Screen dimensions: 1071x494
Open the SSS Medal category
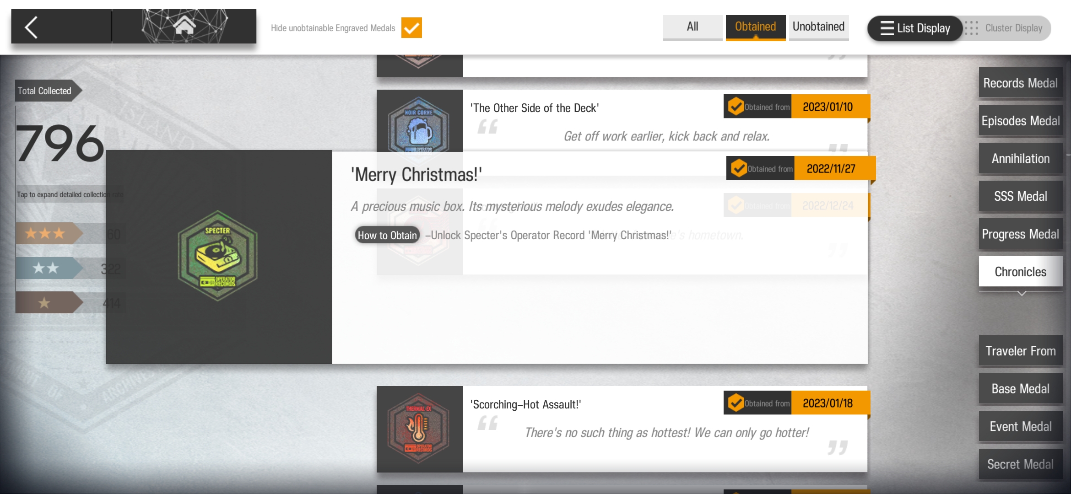click(1021, 196)
